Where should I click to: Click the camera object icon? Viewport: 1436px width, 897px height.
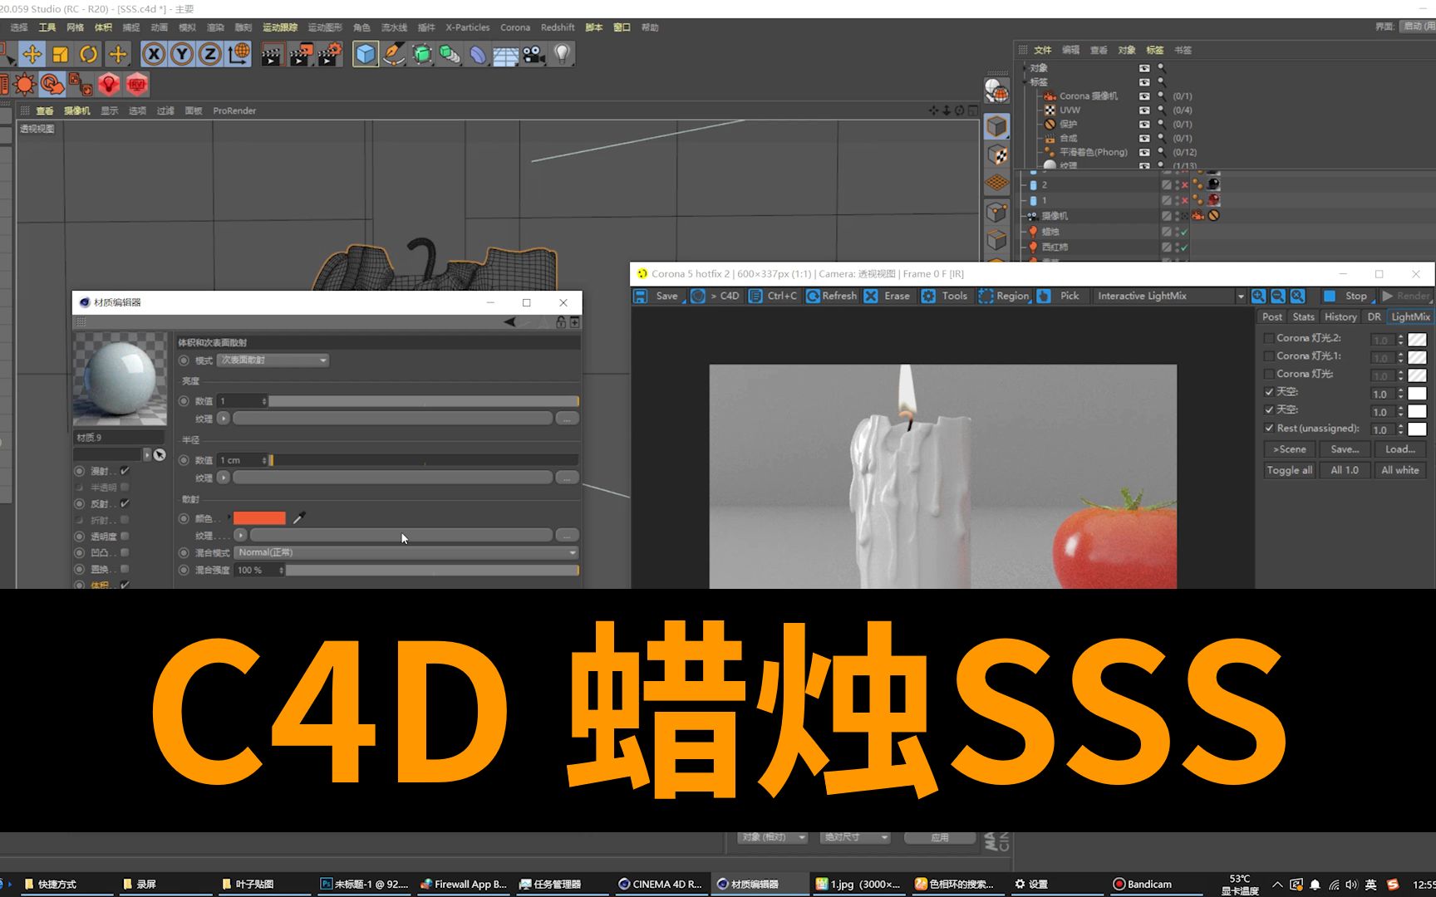tap(534, 55)
